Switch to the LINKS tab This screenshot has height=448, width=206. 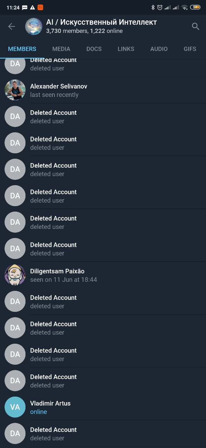coord(126,49)
